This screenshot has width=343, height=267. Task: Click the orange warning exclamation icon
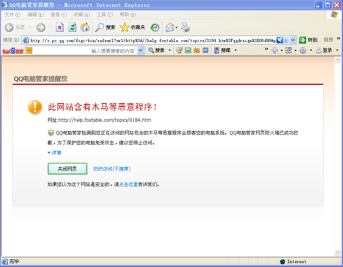35,107
